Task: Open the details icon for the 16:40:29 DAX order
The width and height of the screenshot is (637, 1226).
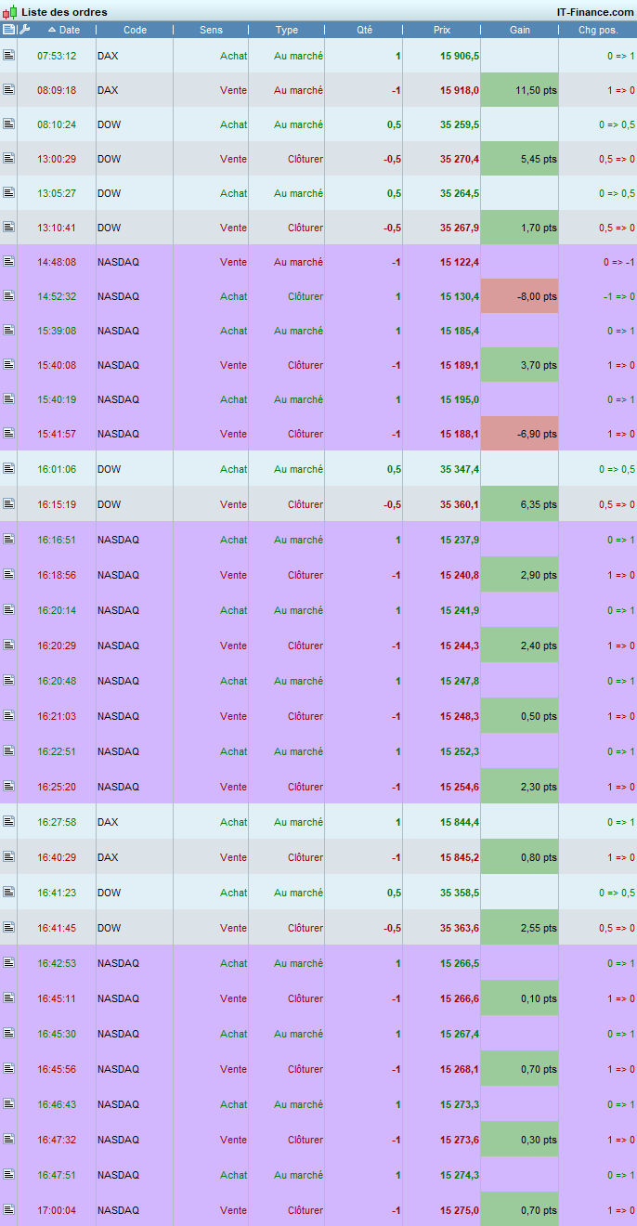Action: click(8, 857)
